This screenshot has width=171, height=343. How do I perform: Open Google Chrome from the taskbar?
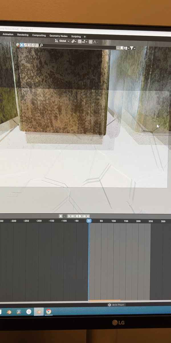point(49,312)
